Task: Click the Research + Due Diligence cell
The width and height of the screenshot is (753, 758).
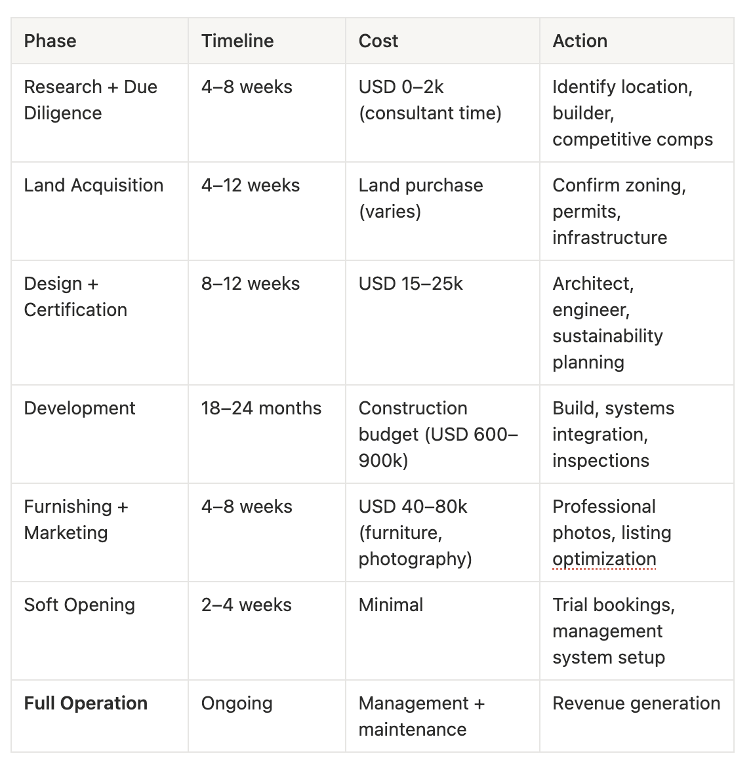Action: pos(100,113)
